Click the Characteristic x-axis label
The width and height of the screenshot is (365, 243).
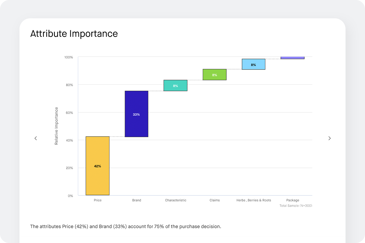click(176, 200)
